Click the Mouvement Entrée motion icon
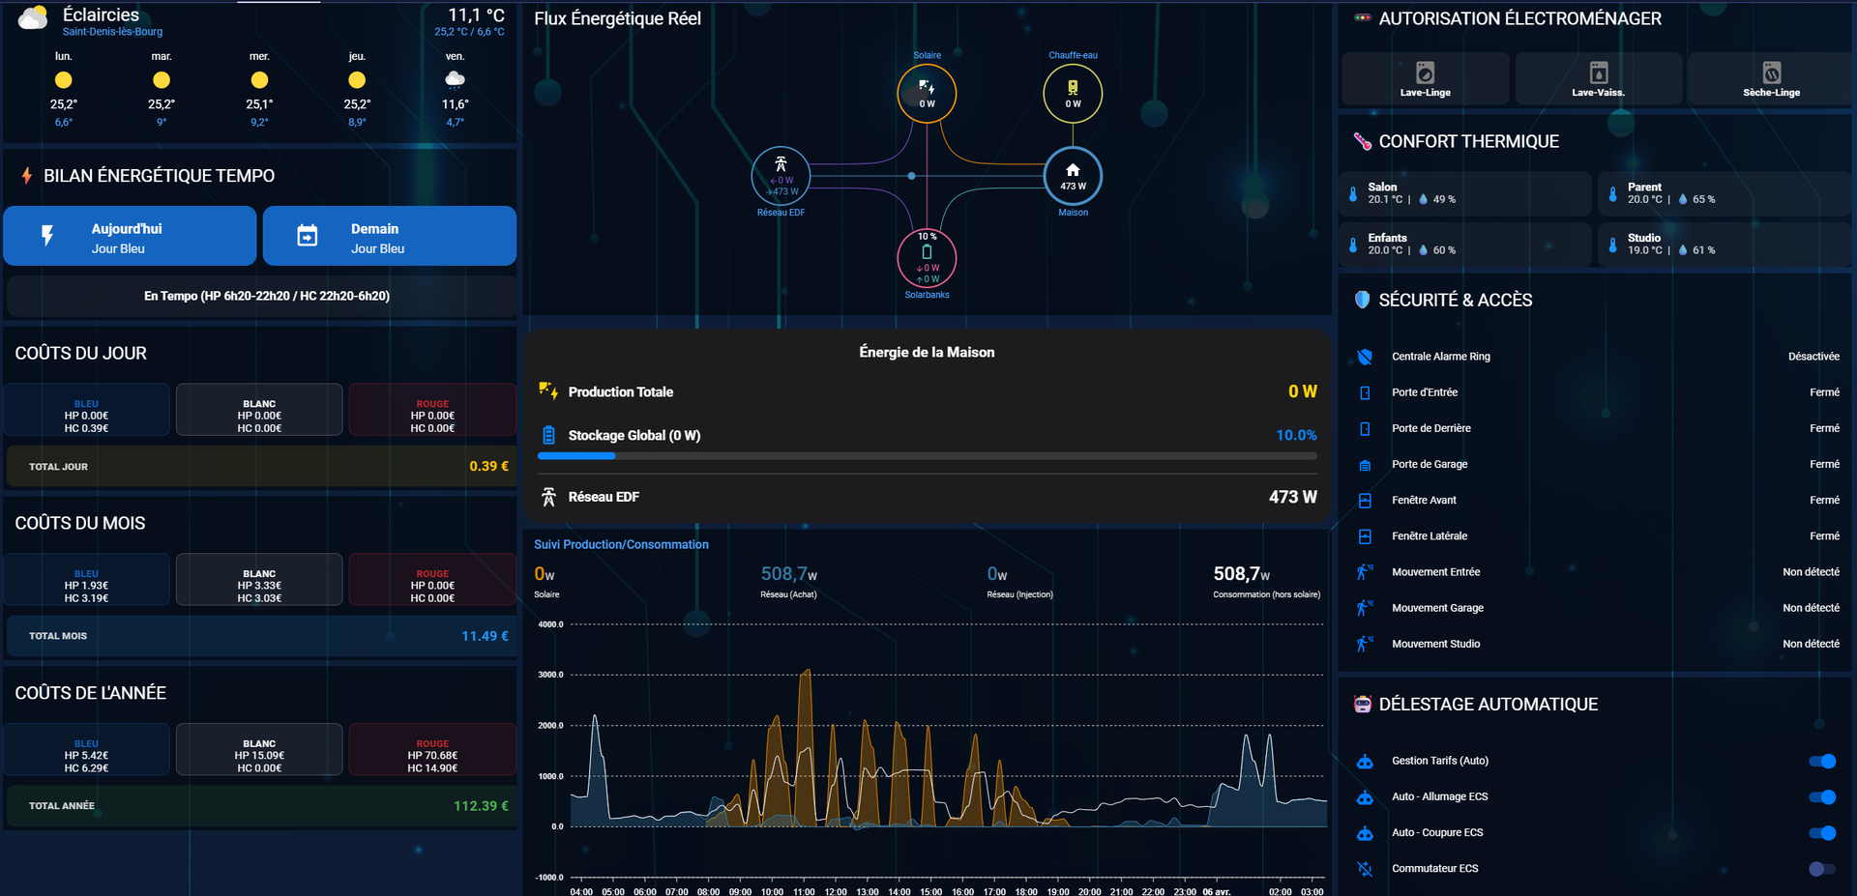 tap(1365, 572)
